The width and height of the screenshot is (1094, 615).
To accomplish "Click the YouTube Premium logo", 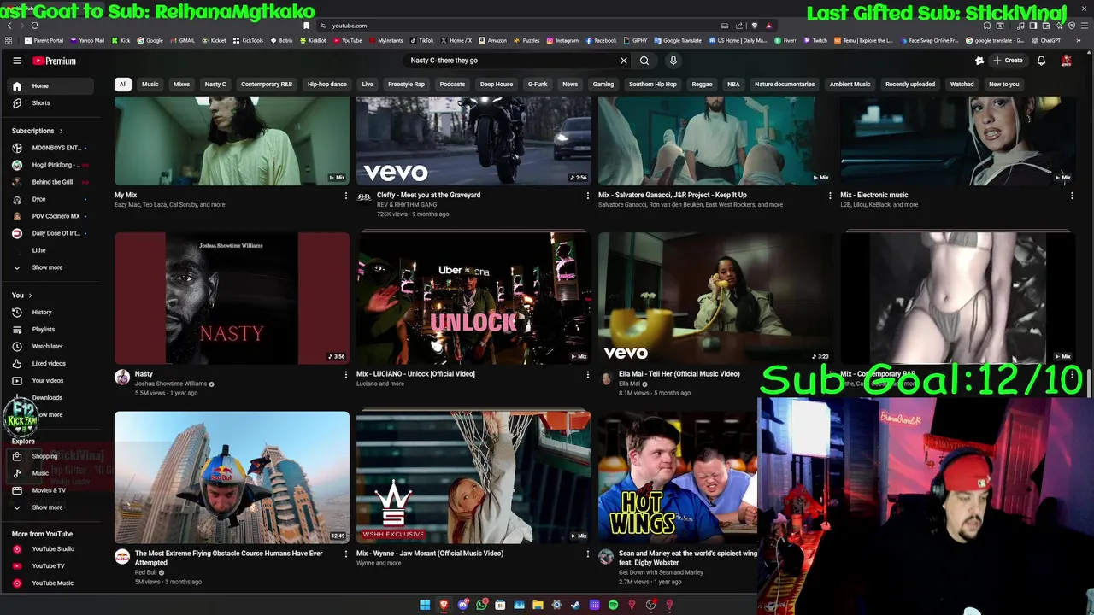I will point(55,61).
